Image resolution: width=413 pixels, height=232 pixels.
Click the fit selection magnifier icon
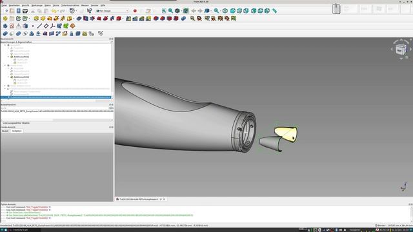click(170, 11)
